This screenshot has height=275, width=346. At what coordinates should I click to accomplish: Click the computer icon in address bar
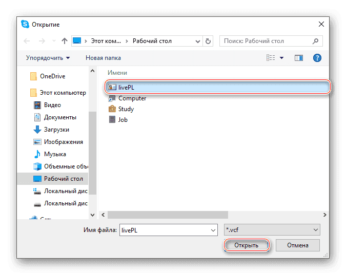pyautogui.click(x=77, y=41)
